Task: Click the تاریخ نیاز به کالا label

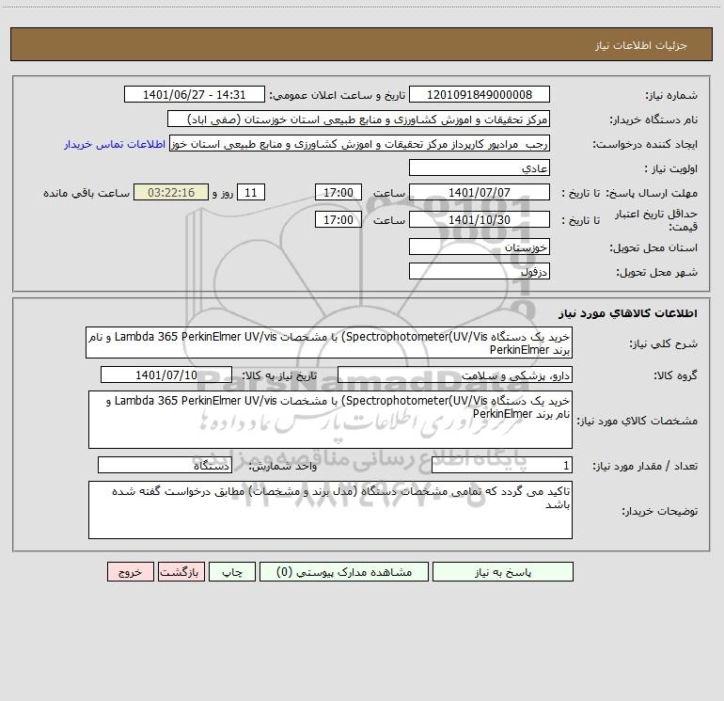Action: [x=280, y=375]
